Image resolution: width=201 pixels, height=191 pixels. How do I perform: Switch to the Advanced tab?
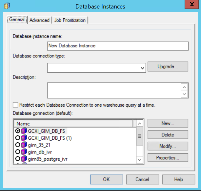(x=39, y=20)
